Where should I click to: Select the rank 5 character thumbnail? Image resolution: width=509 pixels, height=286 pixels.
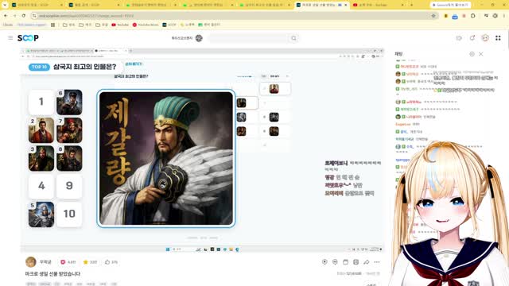tap(41, 214)
